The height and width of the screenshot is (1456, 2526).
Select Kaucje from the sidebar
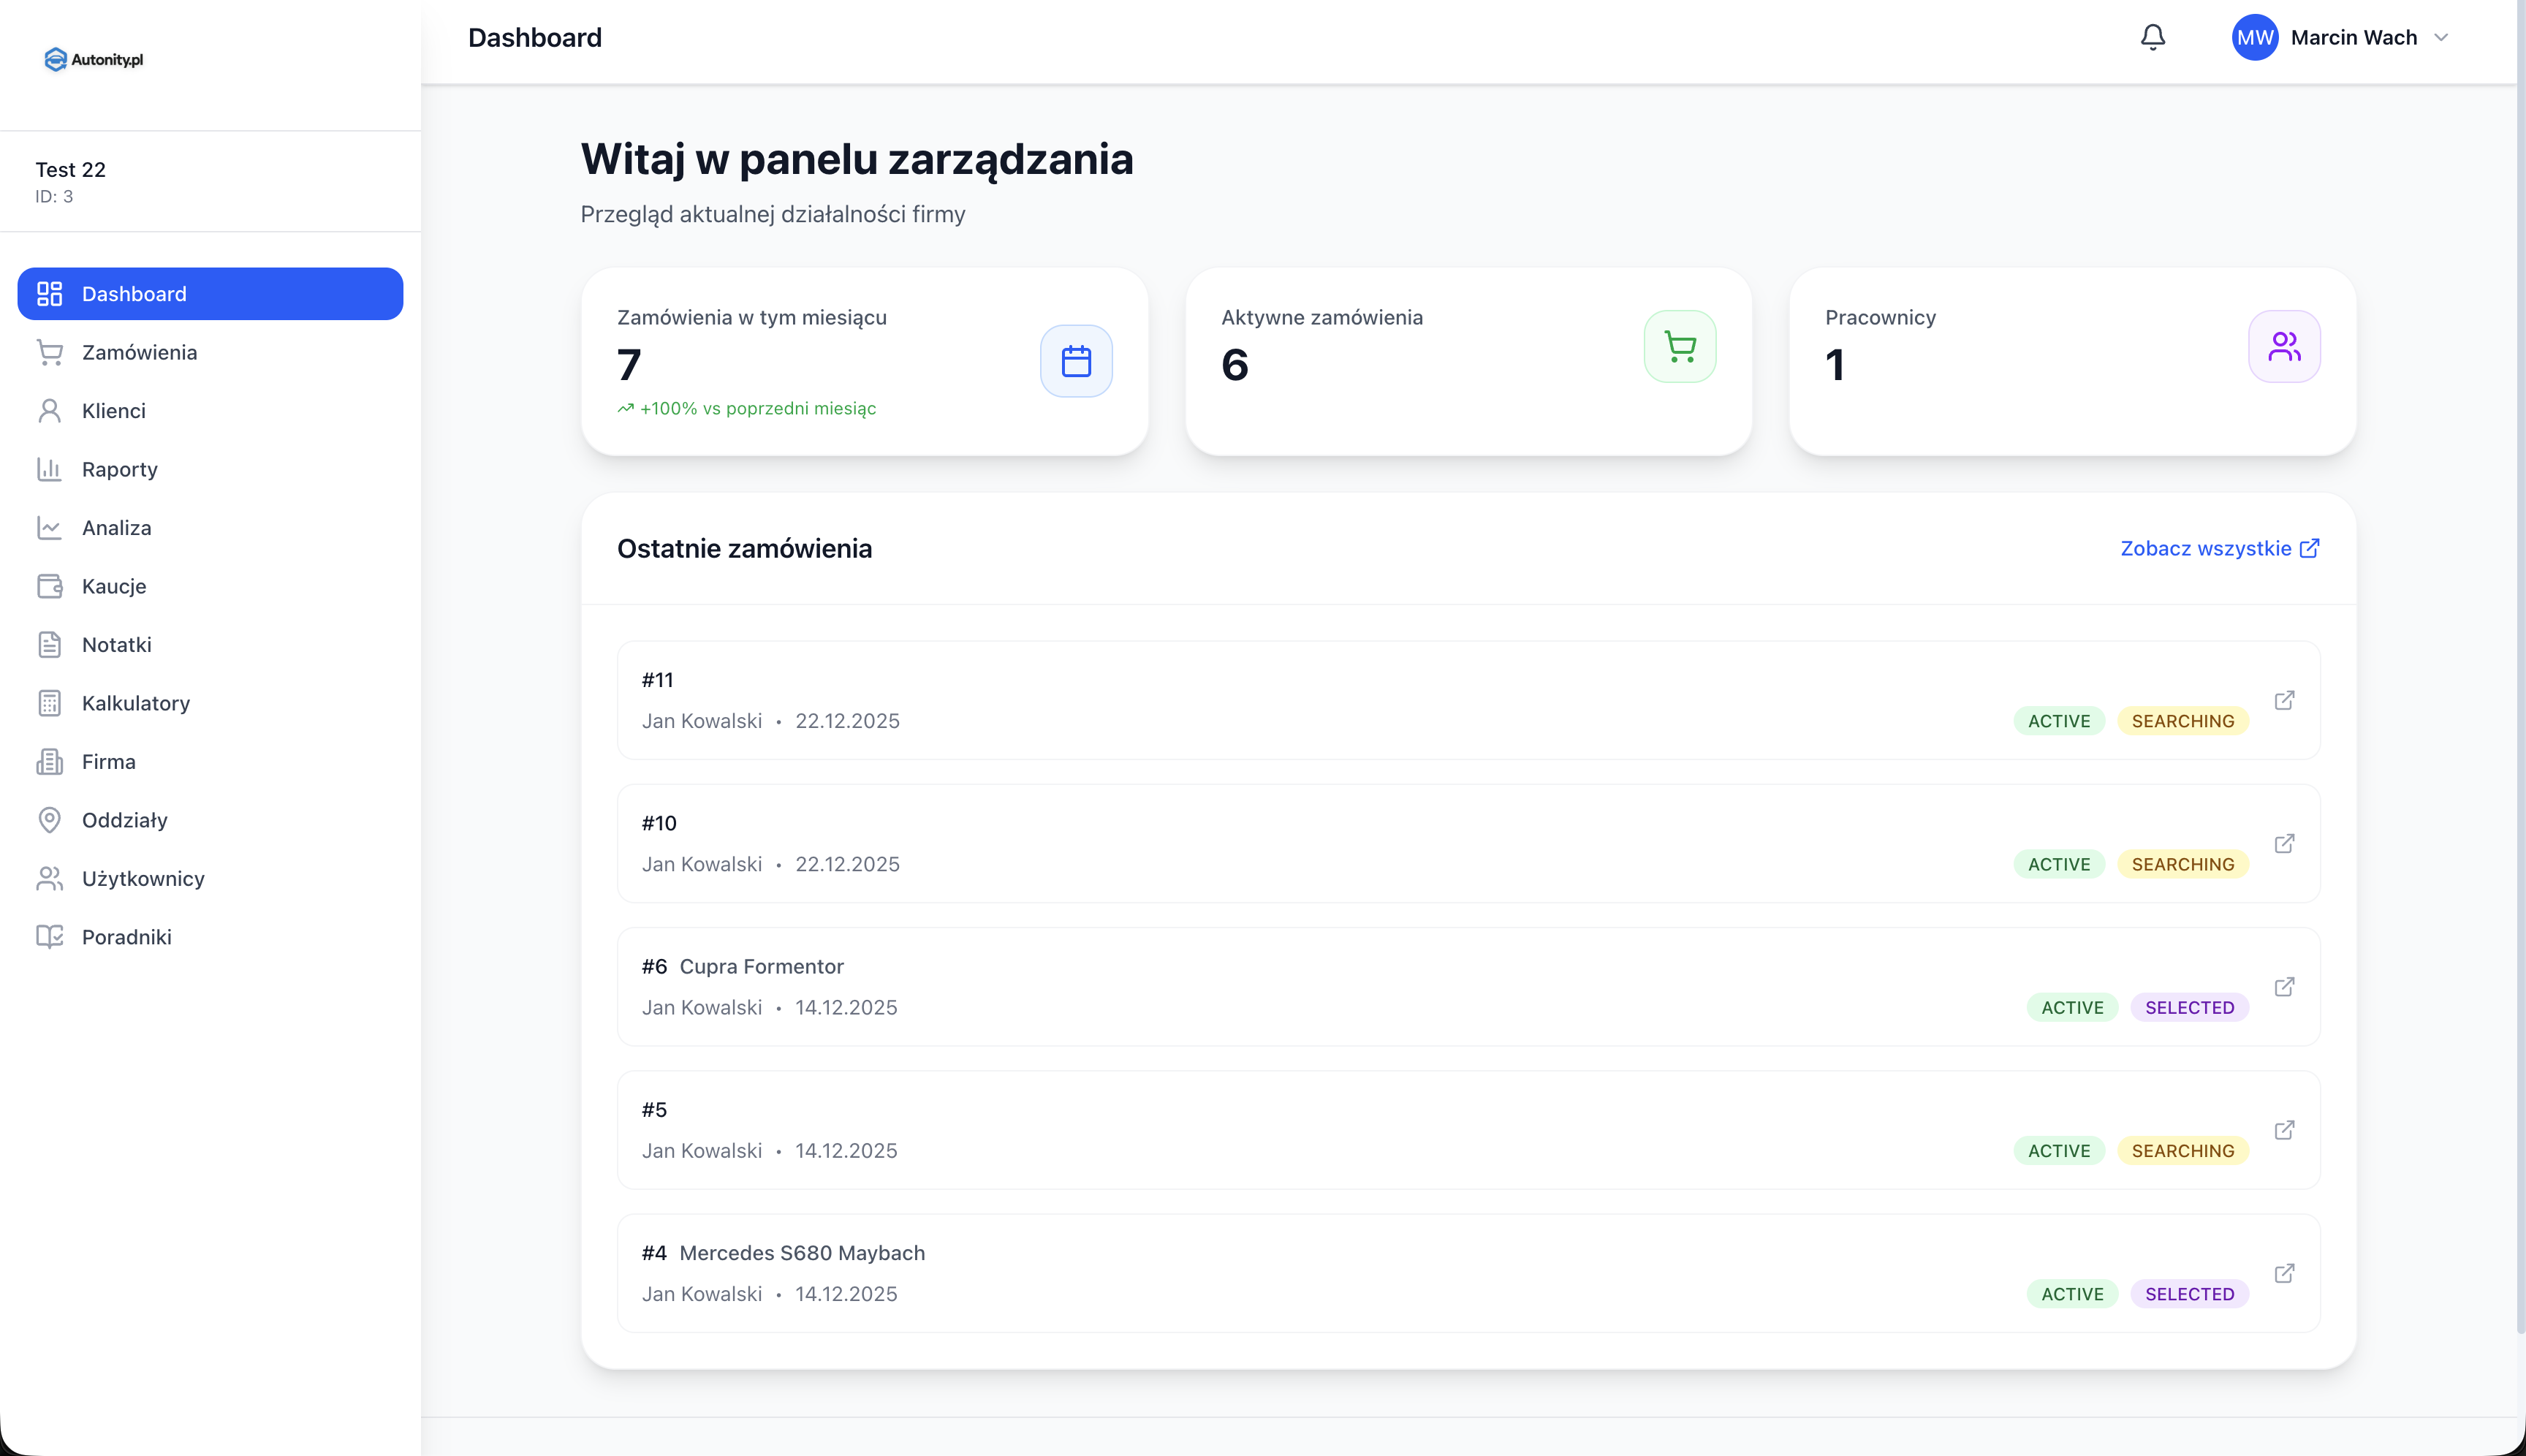pyautogui.click(x=113, y=586)
